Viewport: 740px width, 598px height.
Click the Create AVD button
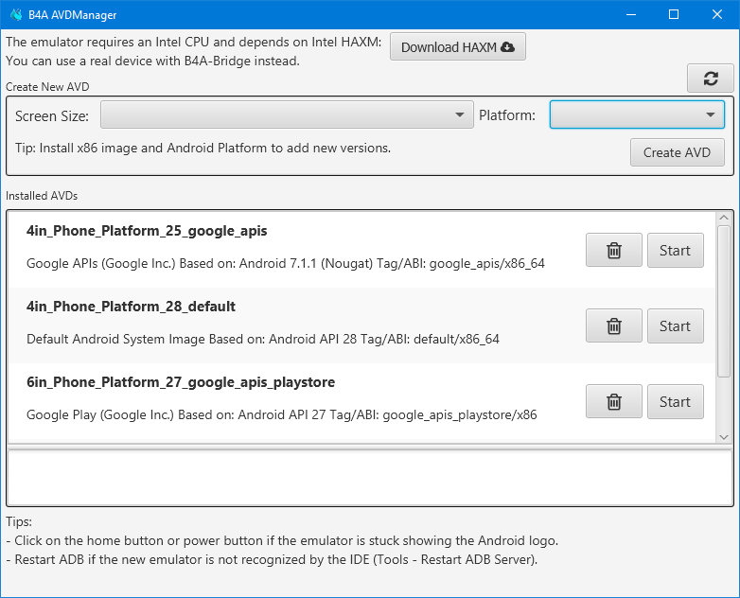677,152
